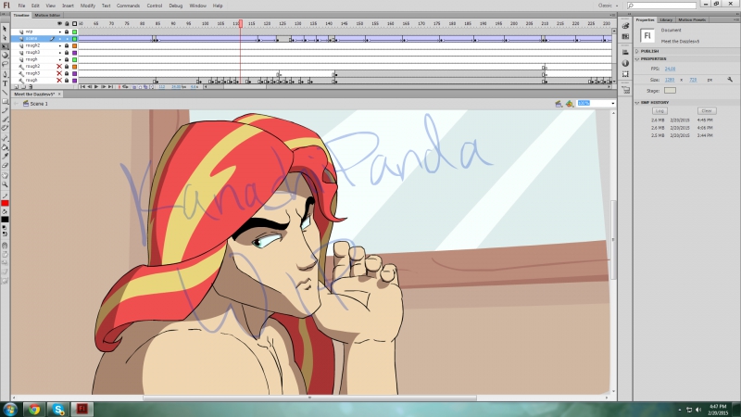The image size is (741, 417).
Task: Select the Pen tool
Action: coord(5,74)
